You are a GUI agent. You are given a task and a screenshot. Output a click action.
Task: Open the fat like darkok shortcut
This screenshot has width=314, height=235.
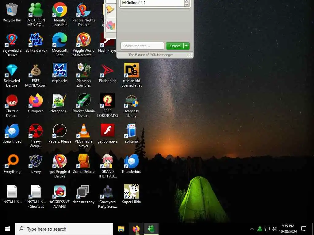coord(36,43)
